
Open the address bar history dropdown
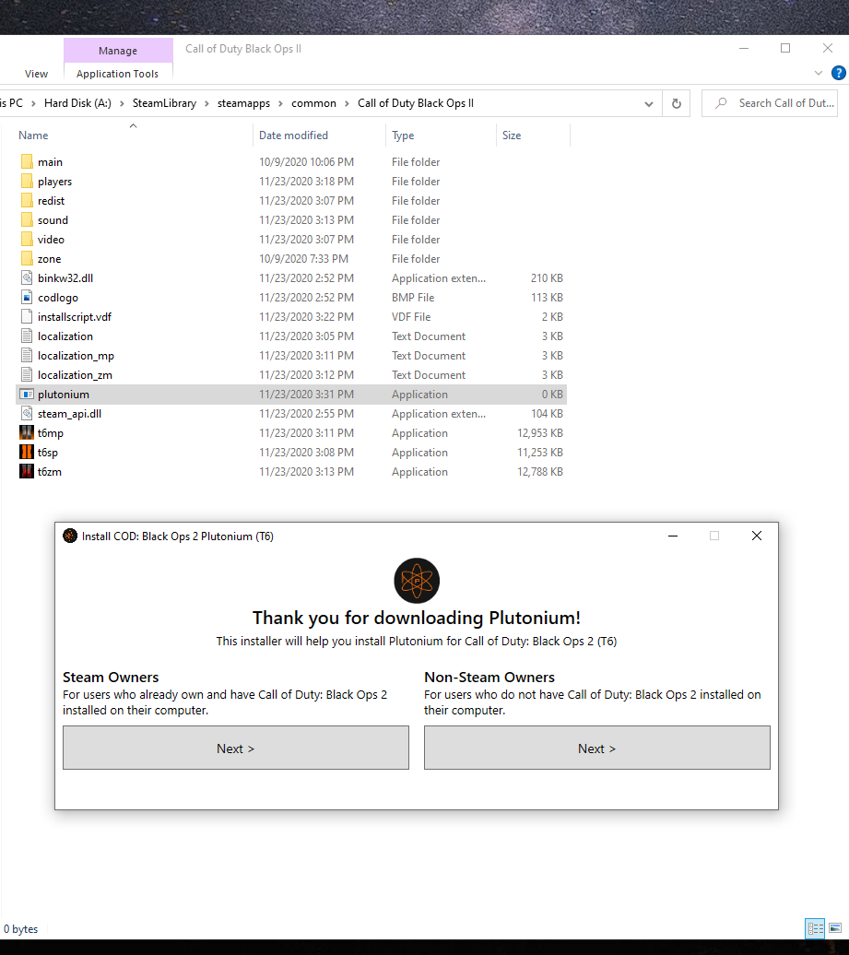click(x=649, y=104)
